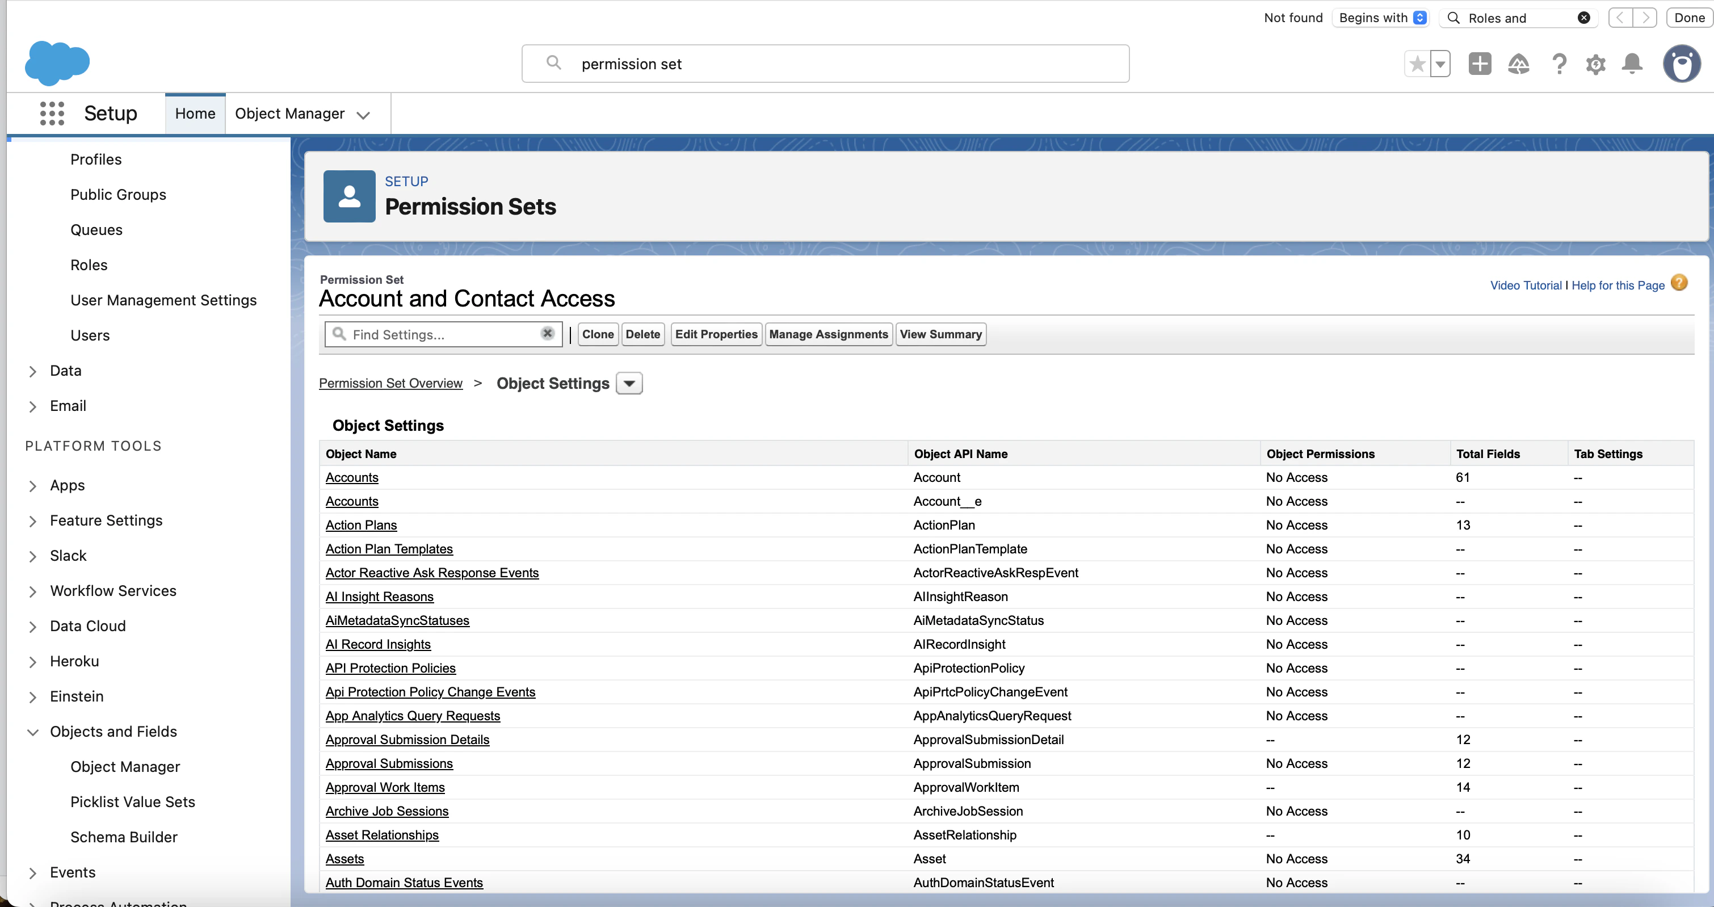Open the Setup gear menu
Image resolution: width=1714 pixels, height=907 pixels.
[1595, 64]
